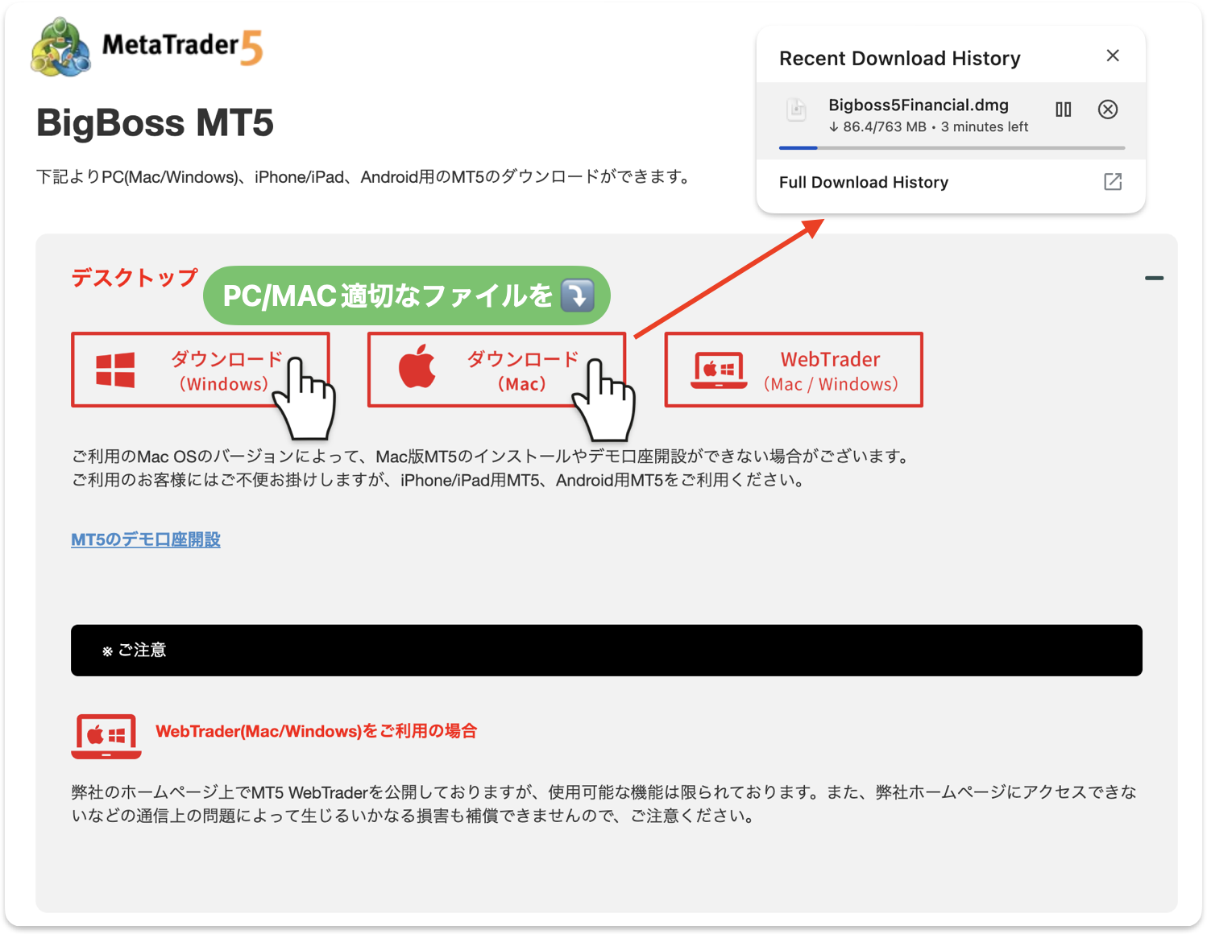Image resolution: width=1207 pixels, height=934 pixels.
Task: Click the WebTrader(Mac/Windows)をご利用の場合 heading
Action: tap(316, 731)
